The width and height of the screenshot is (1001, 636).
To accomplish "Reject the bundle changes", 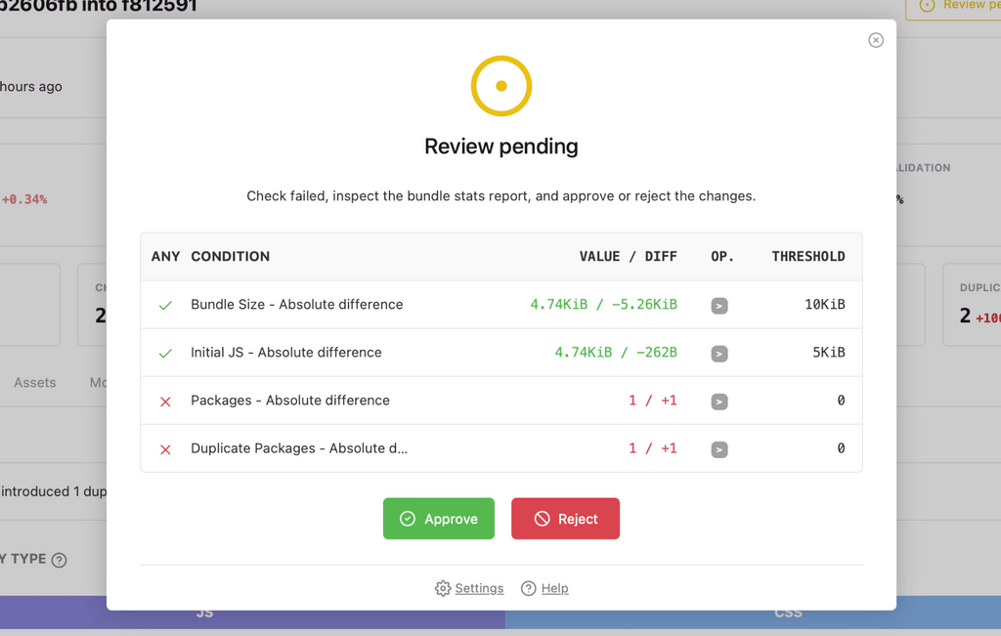I will tap(565, 518).
